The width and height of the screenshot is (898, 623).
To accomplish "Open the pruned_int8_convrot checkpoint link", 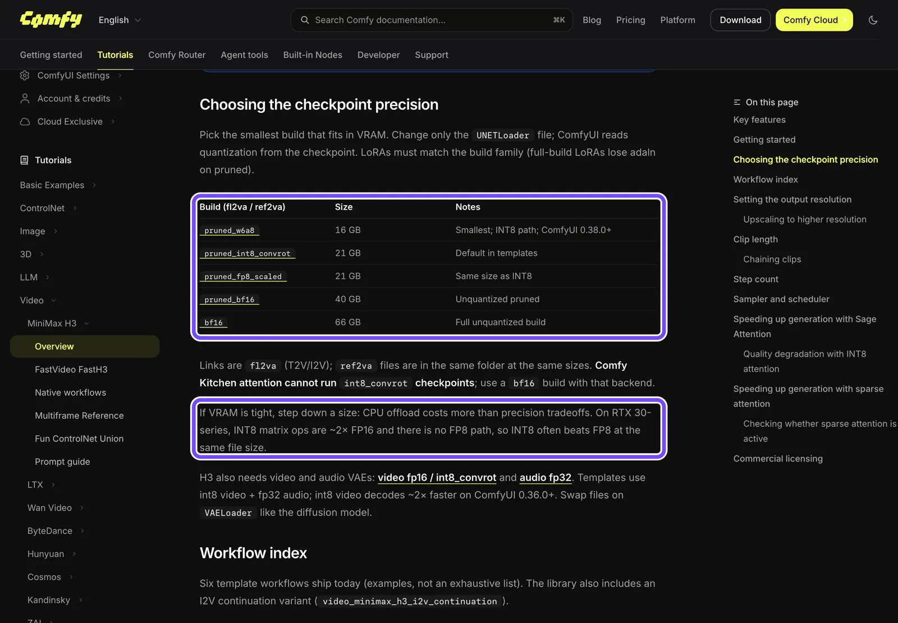I will pyautogui.click(x=248, y=253).
